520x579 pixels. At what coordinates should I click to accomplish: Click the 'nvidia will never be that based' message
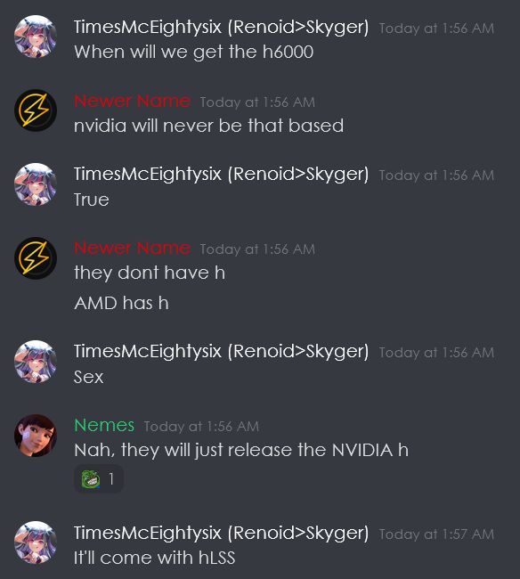tap(209, 126)
